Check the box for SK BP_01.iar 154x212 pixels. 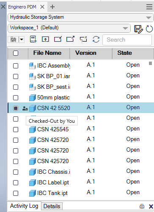pos(16,76)
